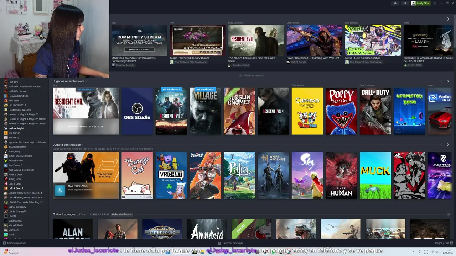Select the MUCK cover in shelf
This screenshot has width=456, height=256.
[x=375, y=175]
